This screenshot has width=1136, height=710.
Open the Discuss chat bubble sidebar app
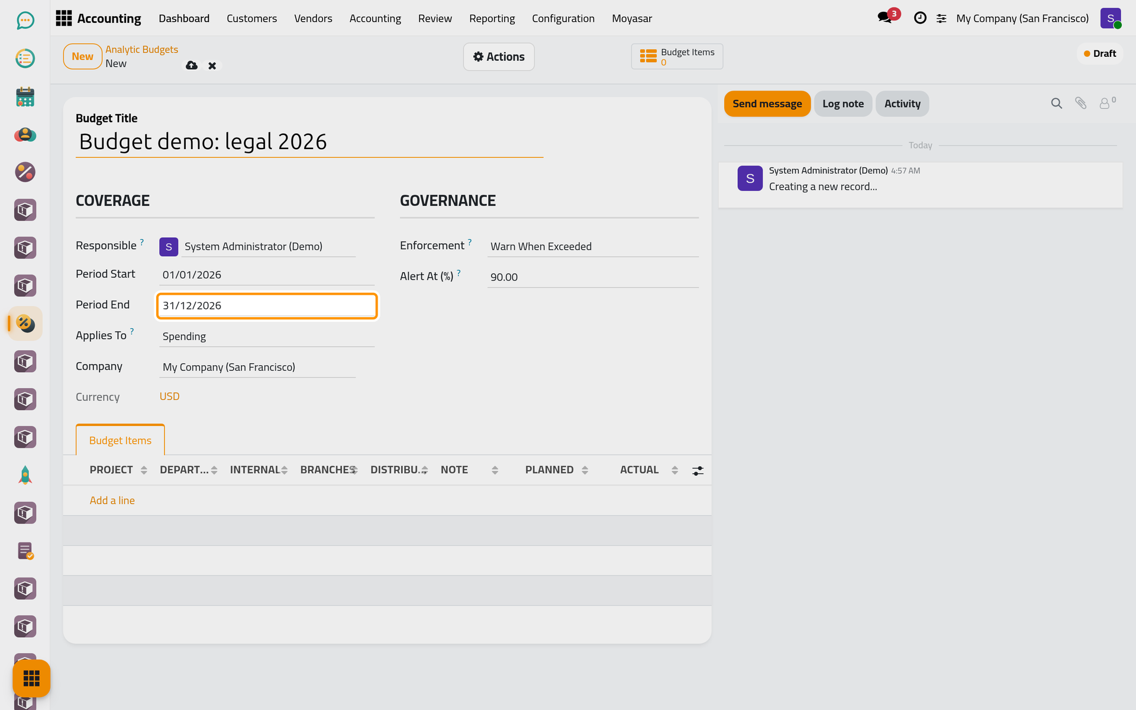(x=25, y=21)
